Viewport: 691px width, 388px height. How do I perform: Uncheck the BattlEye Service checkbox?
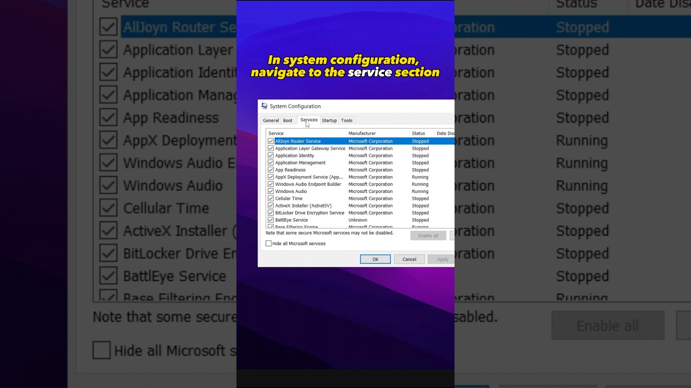pos(270,220)
